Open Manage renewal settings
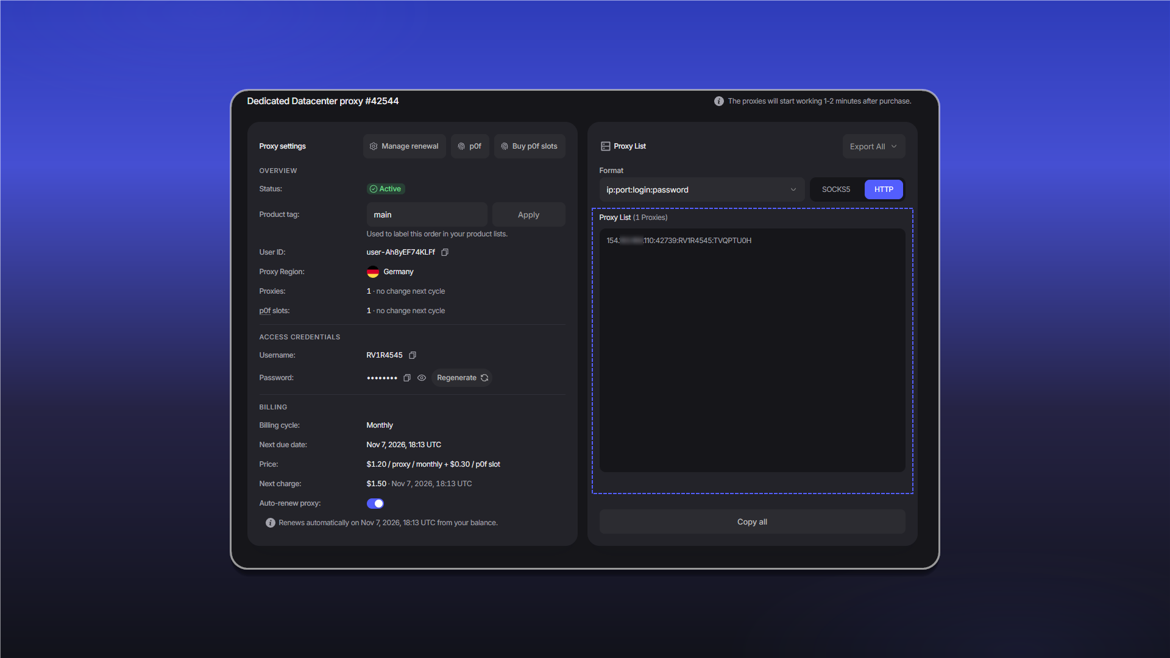The height and width of the screenshot is (658, 1170). [x=405, y=146]
